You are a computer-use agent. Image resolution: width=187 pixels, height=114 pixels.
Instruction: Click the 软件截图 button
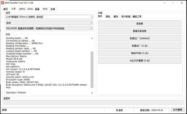click(x=178, y=110)
